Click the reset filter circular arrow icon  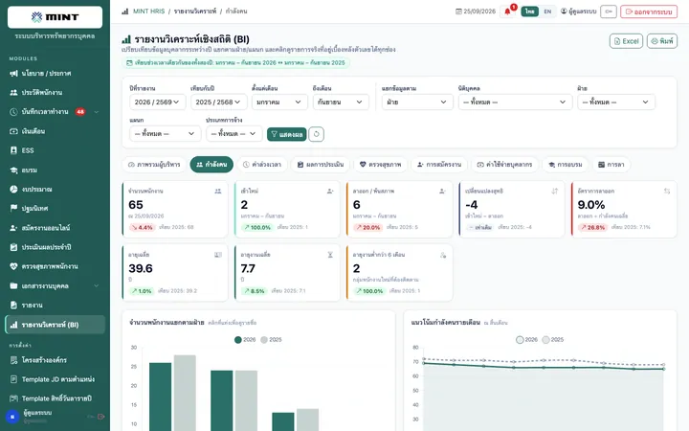[317, 134]
